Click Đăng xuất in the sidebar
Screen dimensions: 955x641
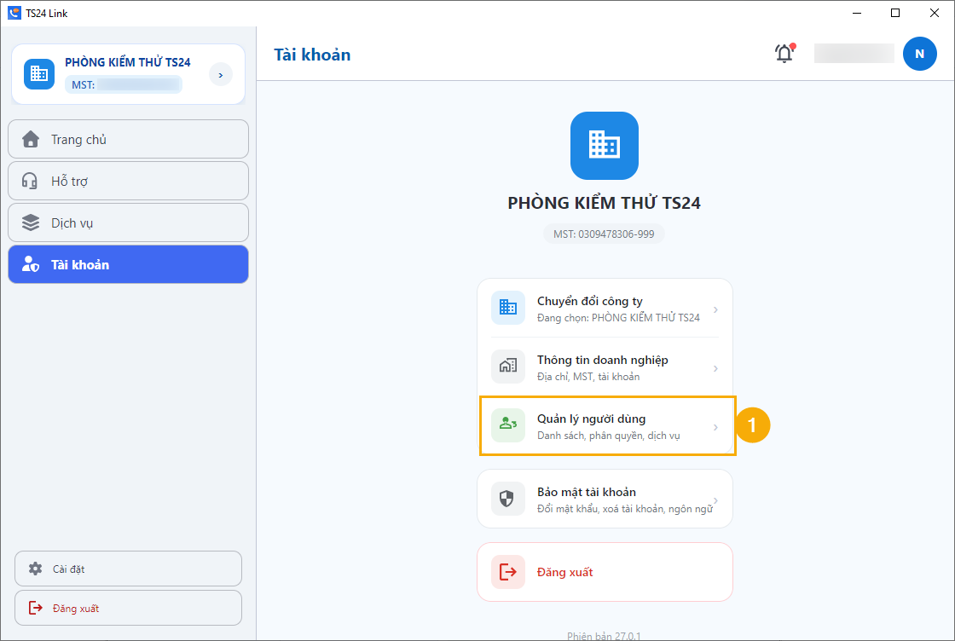[128, 608]
